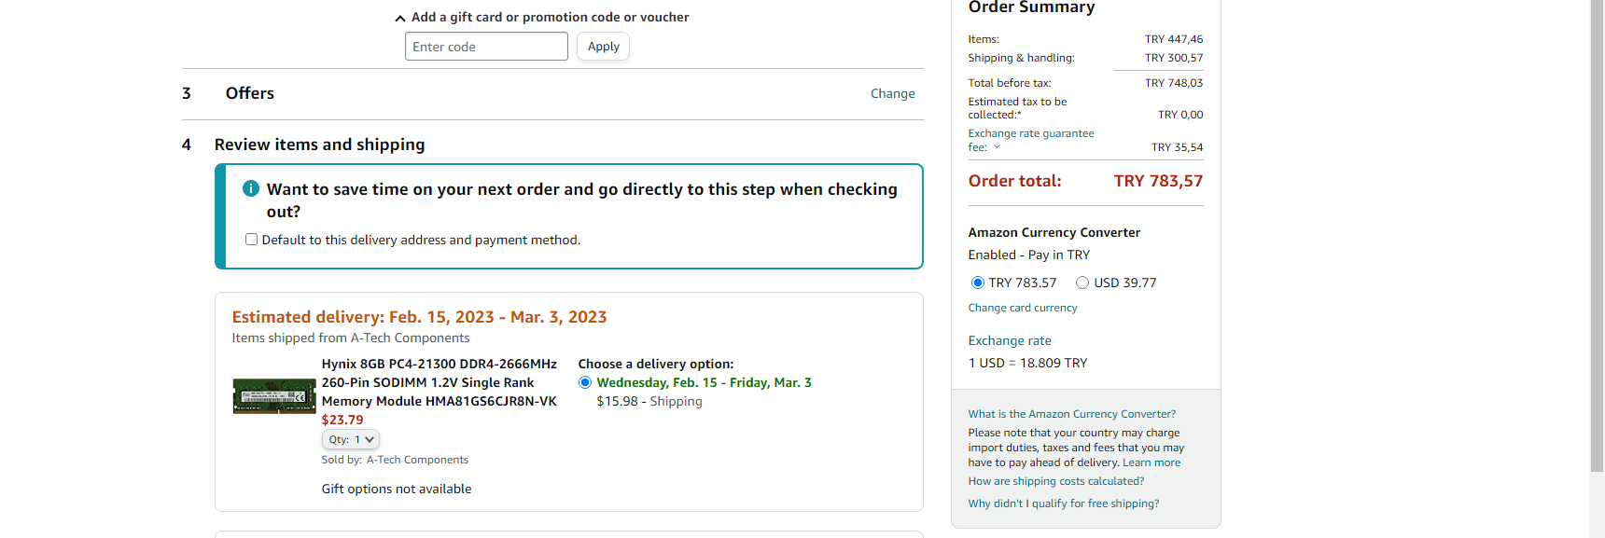The image size is (1605, 538).
Task: Open the Qty dropdown for the item
Action: (351, 439)
